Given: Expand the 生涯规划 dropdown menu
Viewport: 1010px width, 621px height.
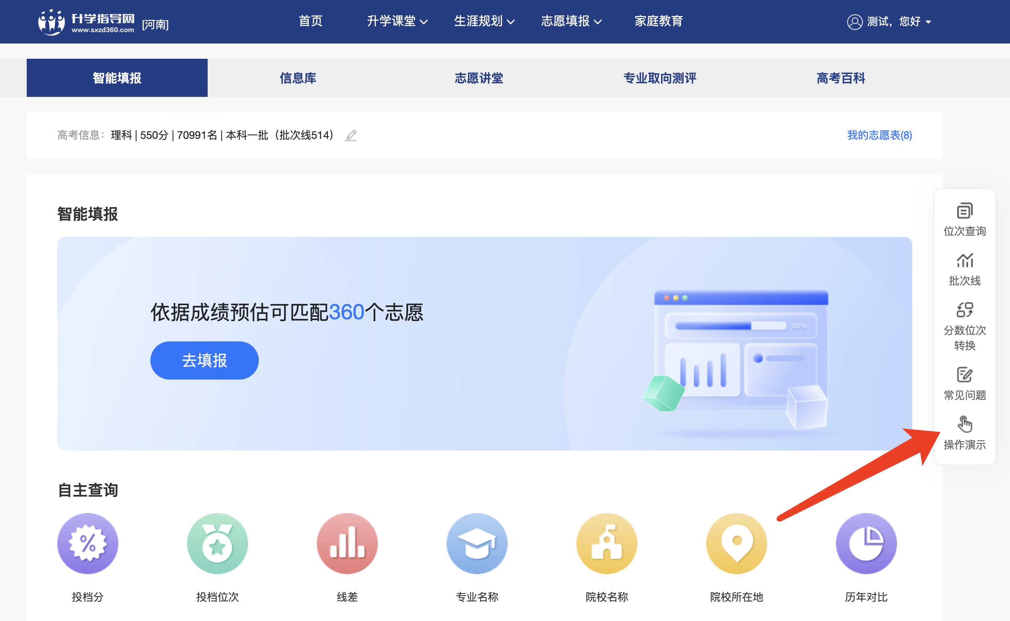Looking at the screenshot, I should point(484,21).
